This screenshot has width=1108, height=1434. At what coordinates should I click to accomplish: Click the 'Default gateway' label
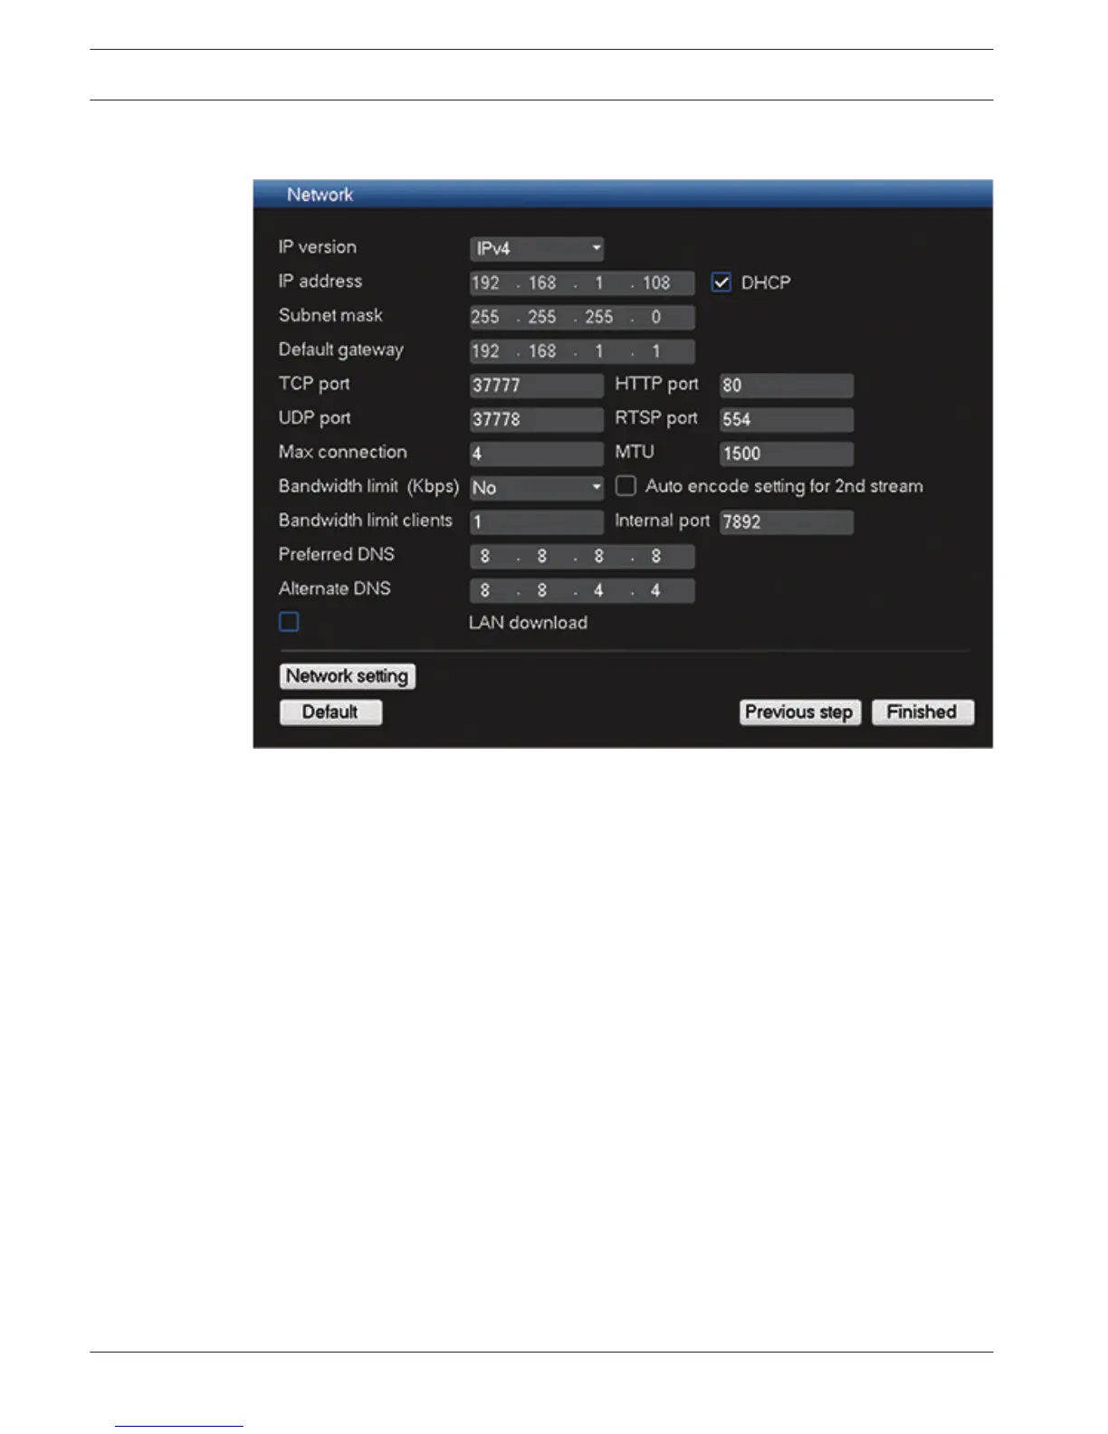pyautogui.click(x=341, y=350)
